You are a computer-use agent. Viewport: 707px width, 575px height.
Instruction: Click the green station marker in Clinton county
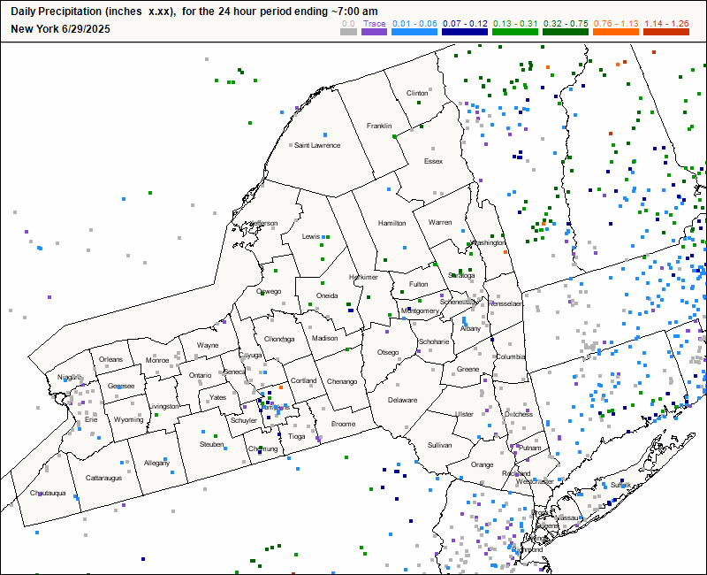pos(419,103)
